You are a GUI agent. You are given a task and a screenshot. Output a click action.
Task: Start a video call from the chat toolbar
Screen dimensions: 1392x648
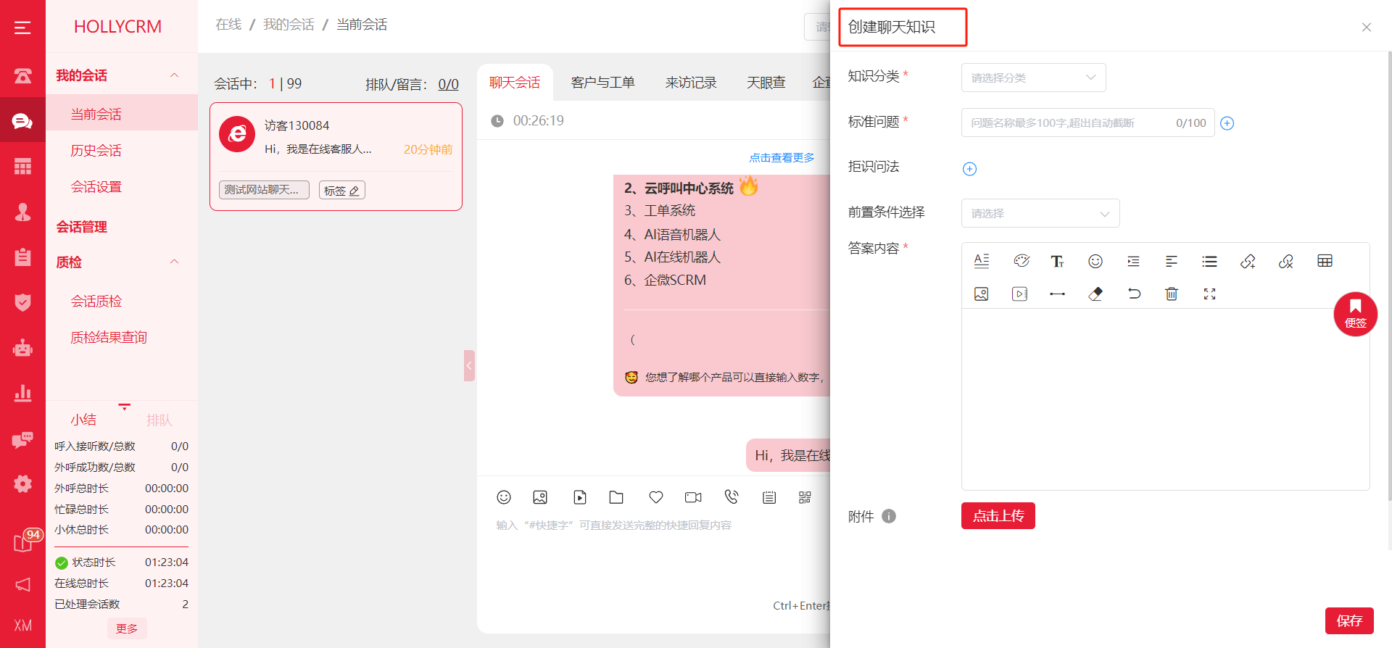693,497
